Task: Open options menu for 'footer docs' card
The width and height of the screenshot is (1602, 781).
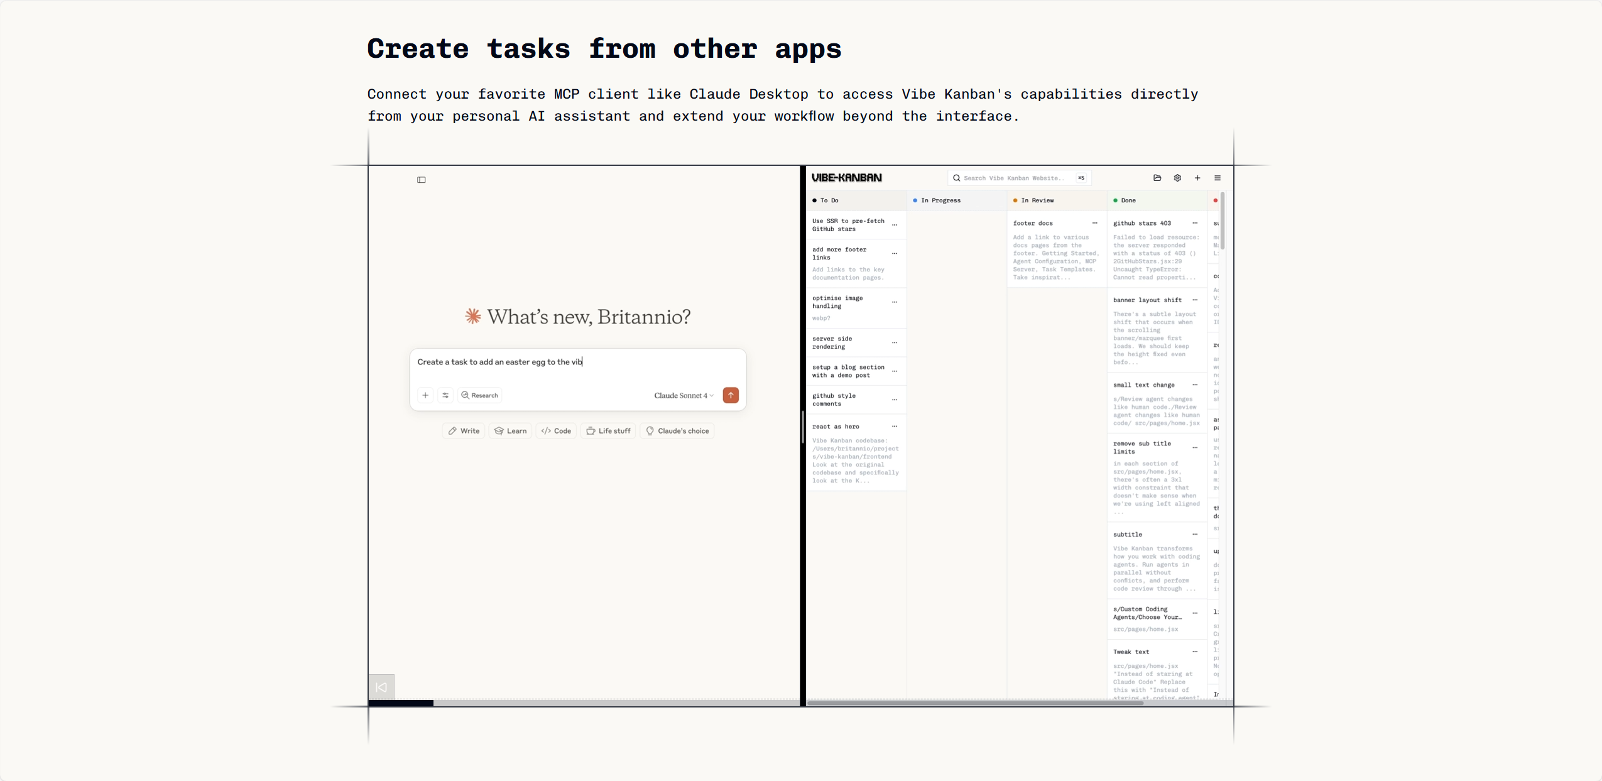Action: click(1095, 223)
